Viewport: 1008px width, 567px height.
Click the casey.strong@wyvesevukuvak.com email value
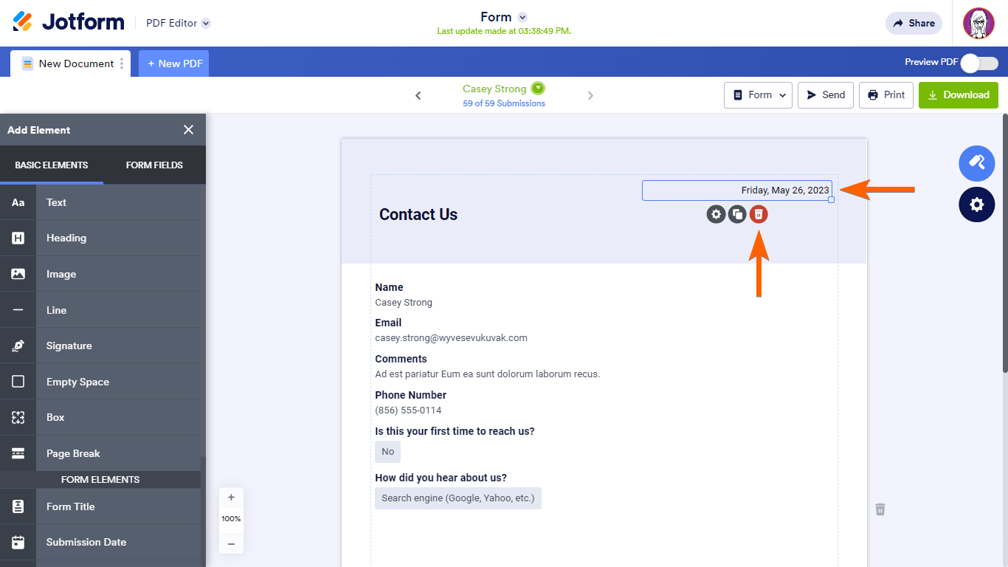click(451, 338)
